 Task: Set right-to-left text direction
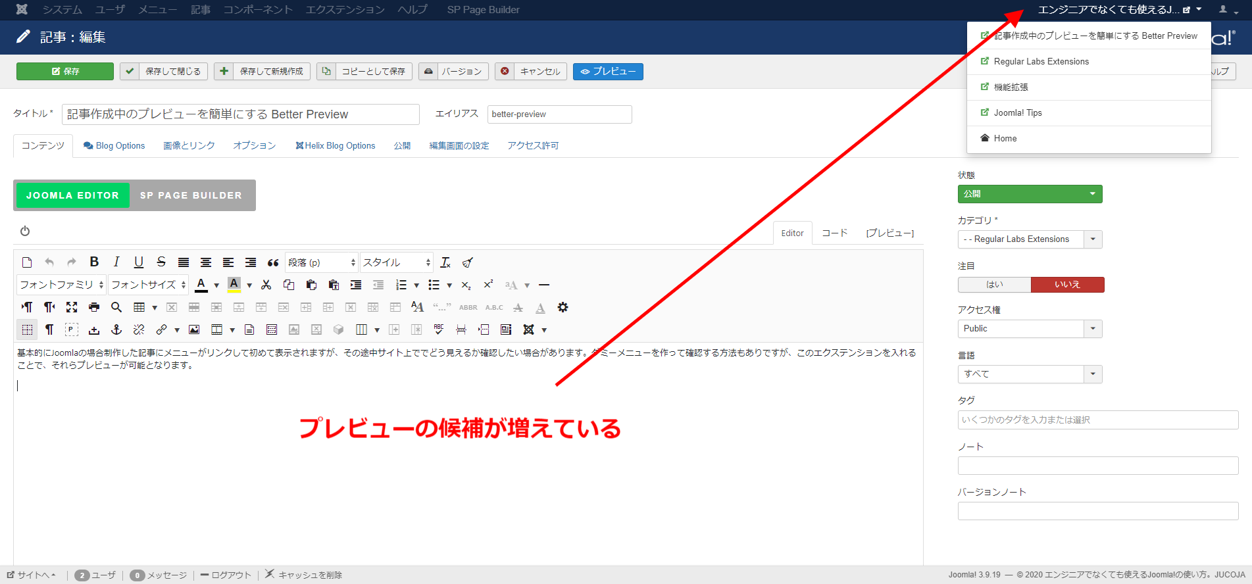click(49, 307)
